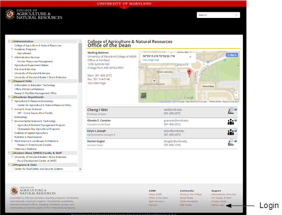Zoom out on the map with the minus button
Screen dimensions: 282x215
236,97
